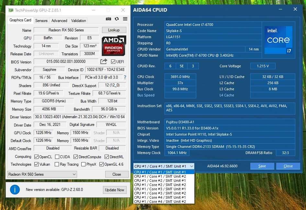The width and height of the screenshot is (306, 210).
Task: Open the GPU-Z hamburger menu
Action: pyautogui.click(x=125, y=19)
